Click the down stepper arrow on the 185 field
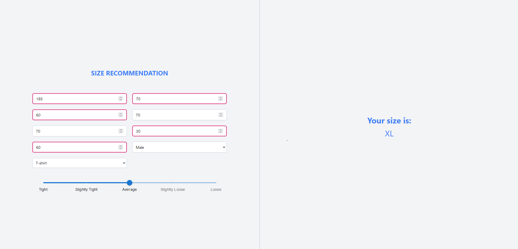518x249 pixels. tap(120, 100)
